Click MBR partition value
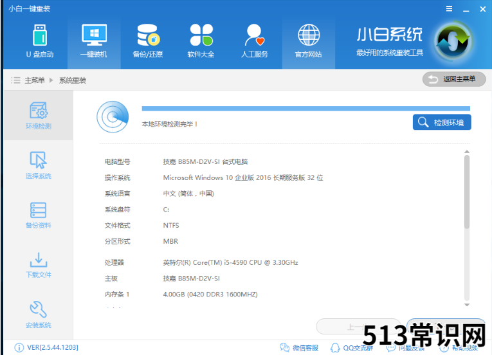 click(x=170, y=241)
